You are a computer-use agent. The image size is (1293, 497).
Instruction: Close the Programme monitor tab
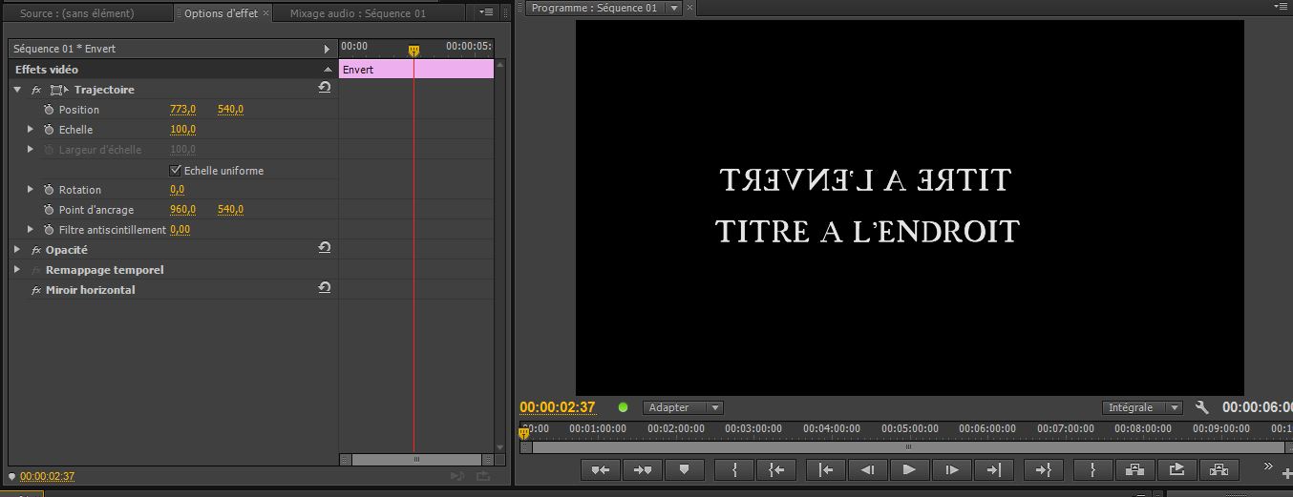pos(690,8)
